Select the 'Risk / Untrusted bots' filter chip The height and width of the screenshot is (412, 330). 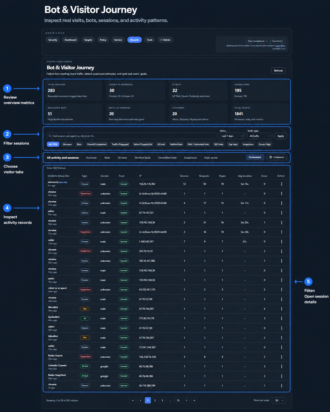[198, 144]
